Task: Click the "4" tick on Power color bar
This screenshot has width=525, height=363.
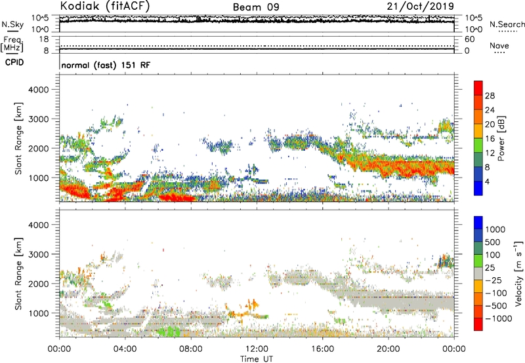Action: 488,182
